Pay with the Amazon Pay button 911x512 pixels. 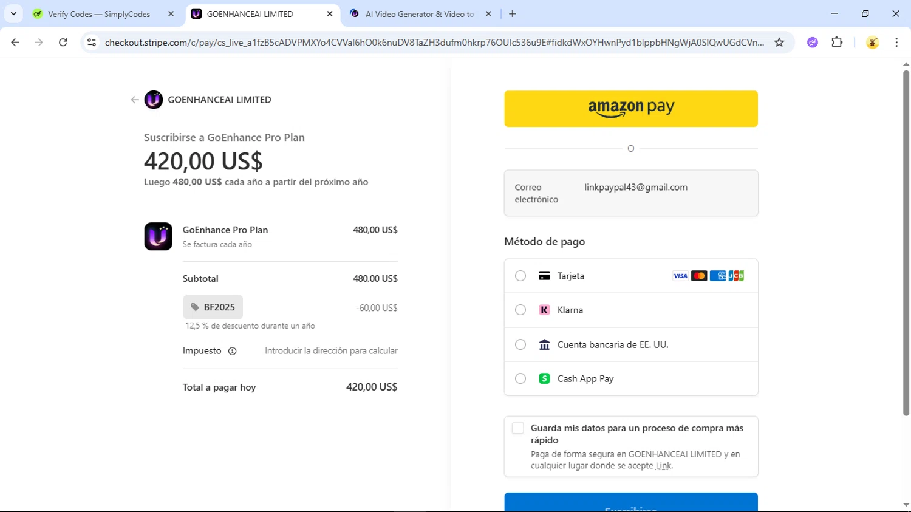click(631, 109)
